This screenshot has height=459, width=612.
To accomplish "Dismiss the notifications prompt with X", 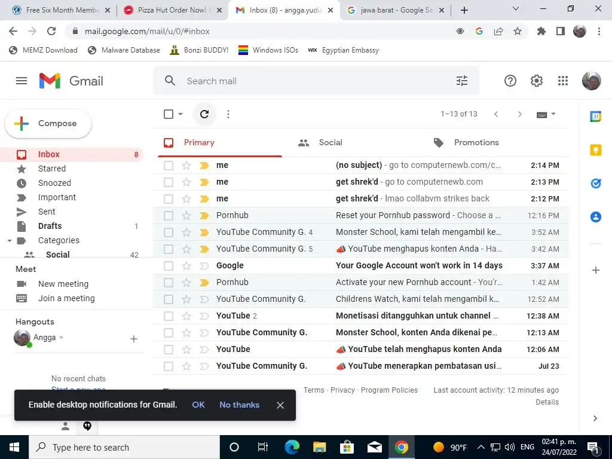I will 280,405.
